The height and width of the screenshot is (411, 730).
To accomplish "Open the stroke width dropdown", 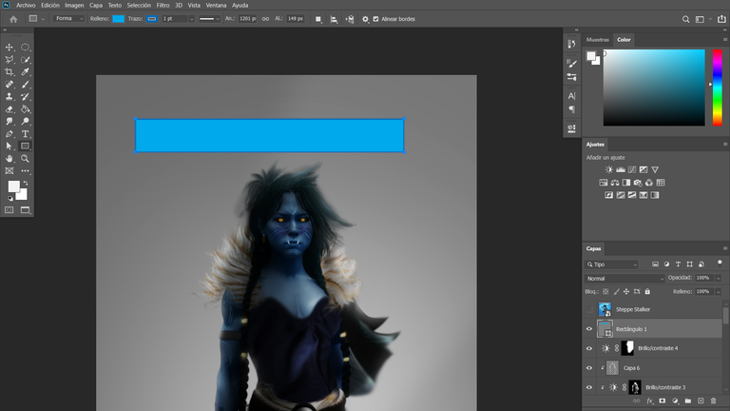I will (191, 19).
